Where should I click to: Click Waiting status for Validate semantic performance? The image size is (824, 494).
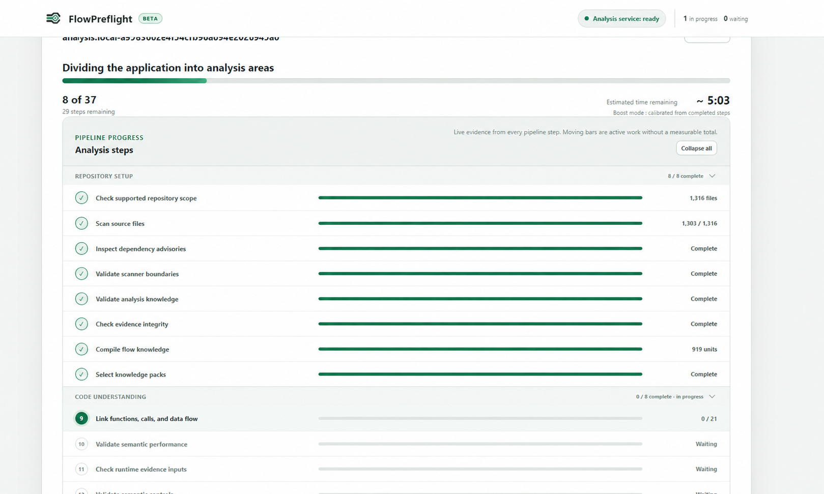pyautogui.click(x=706, y=444)
